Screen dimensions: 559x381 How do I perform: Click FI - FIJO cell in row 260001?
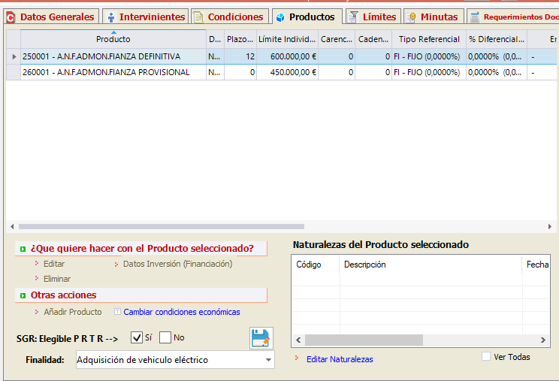click(429, 72)
